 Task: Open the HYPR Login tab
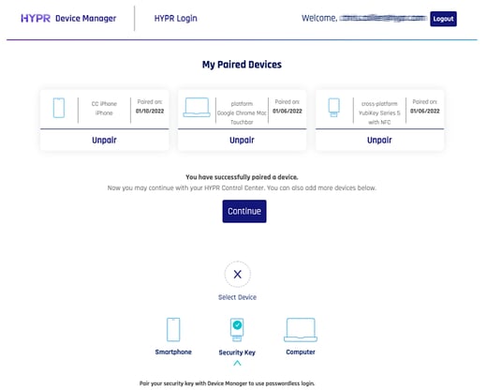[175, 19]
